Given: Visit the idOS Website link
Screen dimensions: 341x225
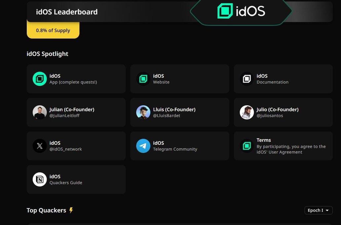Looking at the screenshot, I should (x=161, y=82).
